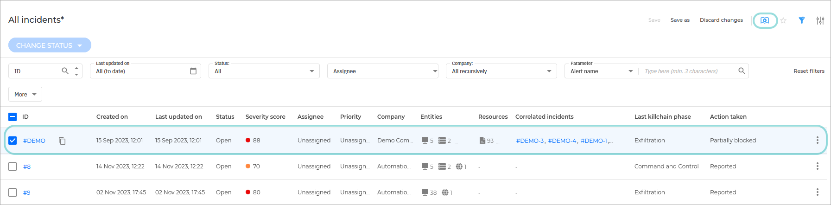Open correlated incident #DEMO-4
The image size is (831, 205).
(562, 141)
